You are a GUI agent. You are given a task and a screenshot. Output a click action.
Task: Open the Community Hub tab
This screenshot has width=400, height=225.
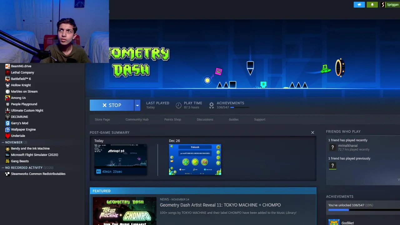click(137, 119)
